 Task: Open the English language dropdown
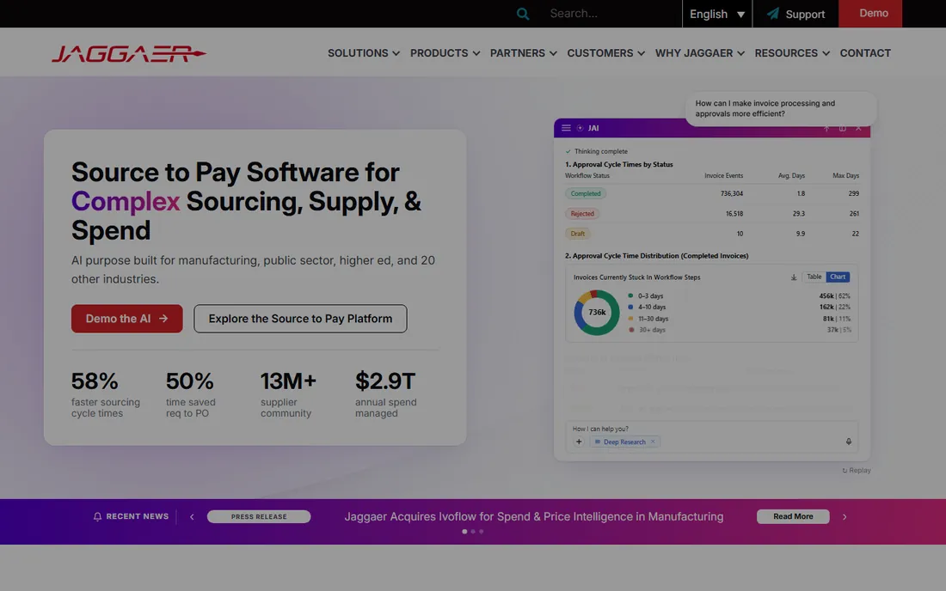pos(716,14)
